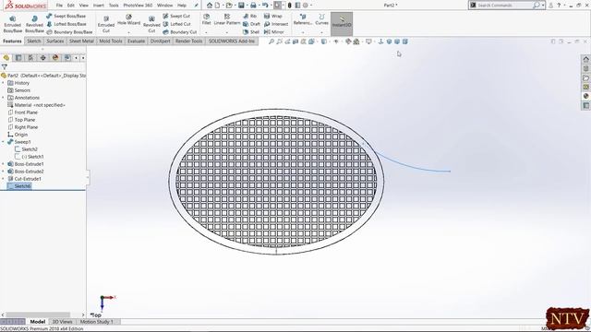
Task: Open the View menu
Action: [x=84, y=6]
